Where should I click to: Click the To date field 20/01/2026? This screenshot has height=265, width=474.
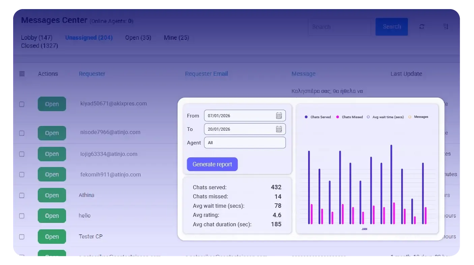245,129
